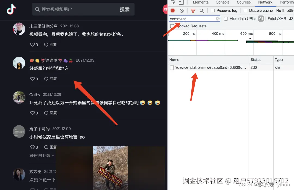The width and height of the screenshot is (294, 190).
Task: Open the network filter funnel icon
Action: coord(193,10)
